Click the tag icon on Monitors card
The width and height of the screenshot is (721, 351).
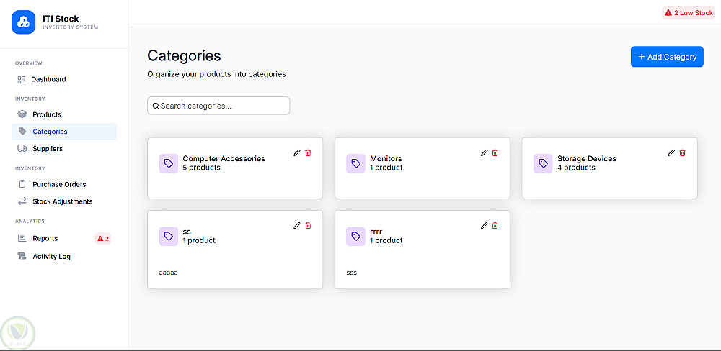tap(355, 163)
